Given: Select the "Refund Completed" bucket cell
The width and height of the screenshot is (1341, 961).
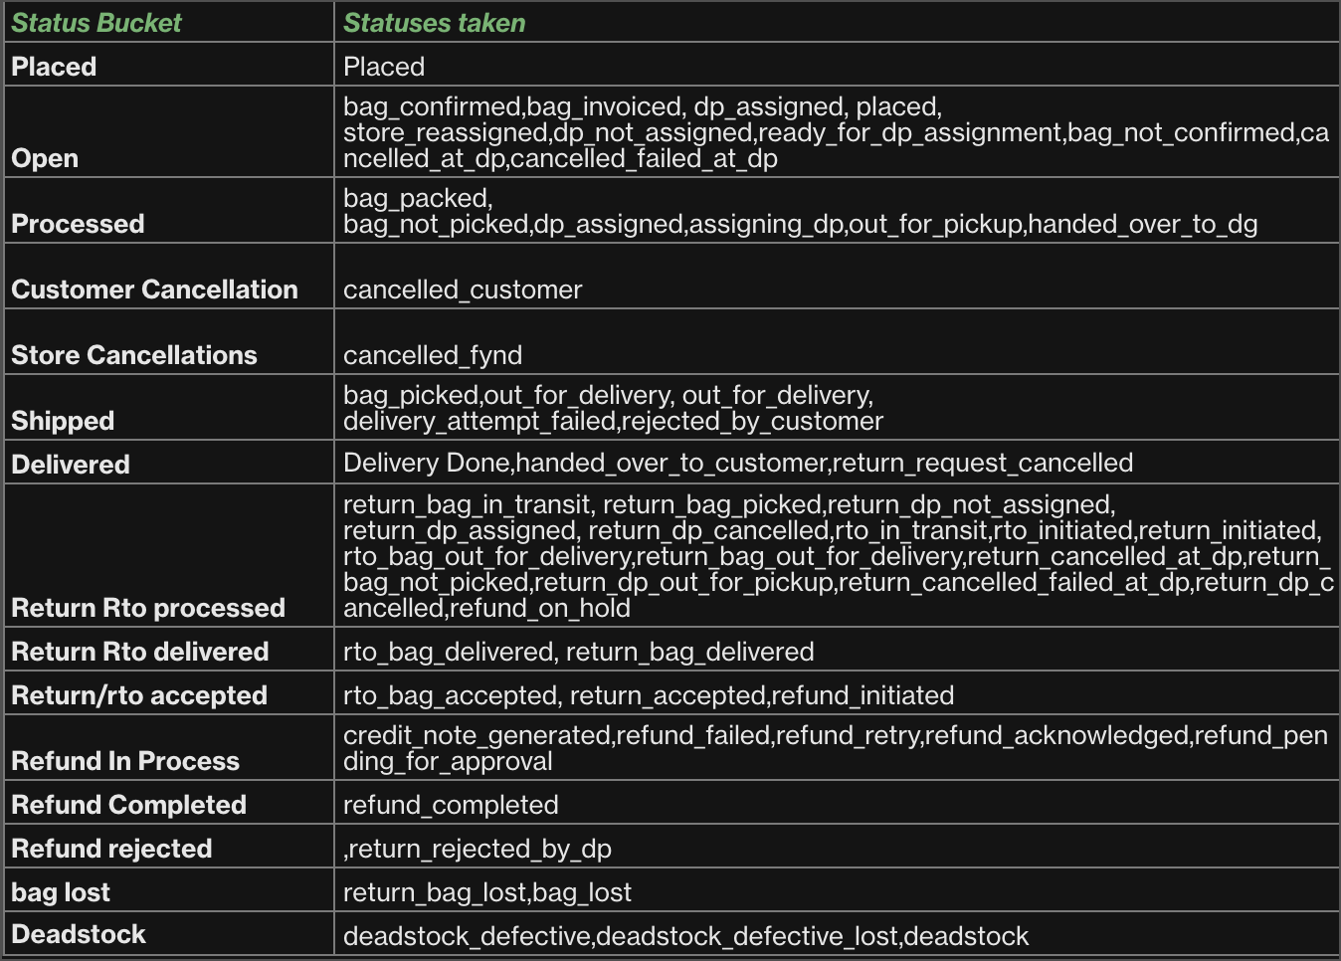Looking at the screenshot, I should (x=128, y=805).
